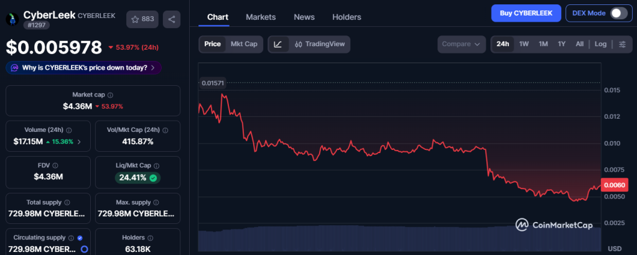Viewport: 637px width, 255px height.
Task: Show Market cap info tooltip icon
Action: click(111, 95)
